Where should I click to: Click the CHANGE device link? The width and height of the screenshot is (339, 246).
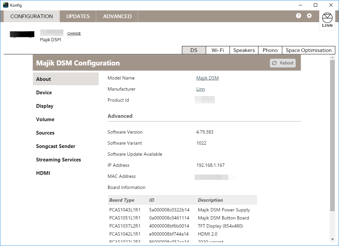click(74, 33)
